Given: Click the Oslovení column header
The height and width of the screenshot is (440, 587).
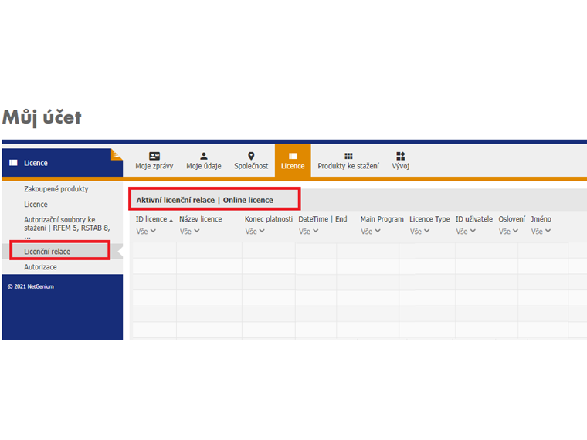Looking at the screenshot, I should click(x=512, y=219).
